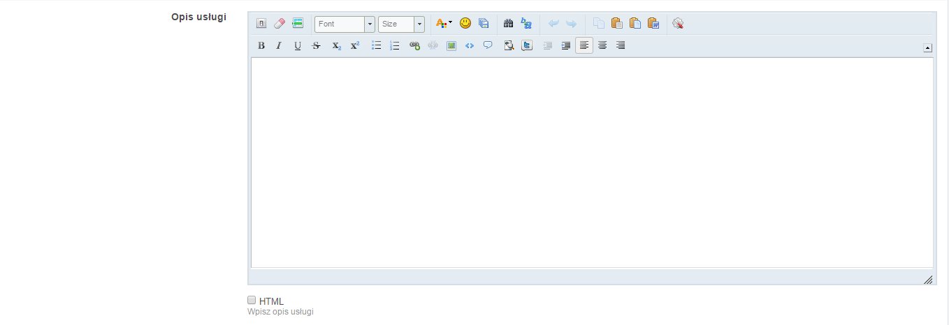This screenshot has width=949, height=325.
Task: Collapse the editor toolbar
Action: tap(928, 47)
